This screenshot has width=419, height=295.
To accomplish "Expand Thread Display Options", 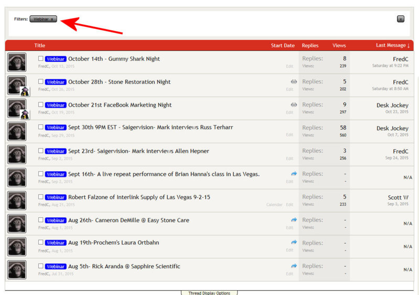I will point(209,293).
